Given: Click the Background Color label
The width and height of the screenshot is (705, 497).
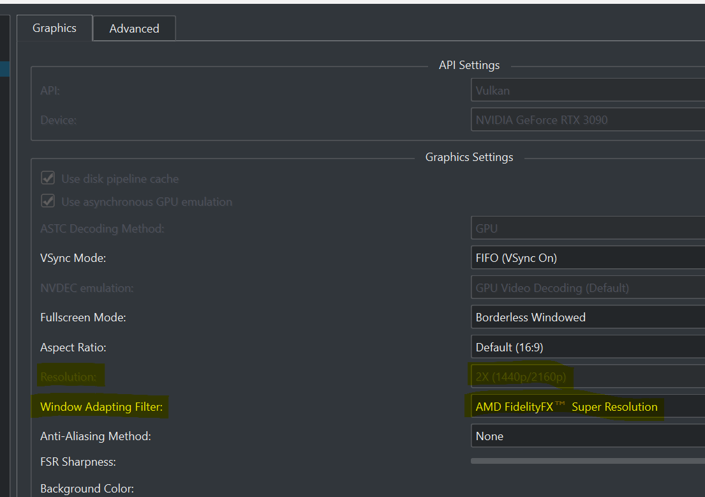Looking at the screenshot, I should click(87, 489).
